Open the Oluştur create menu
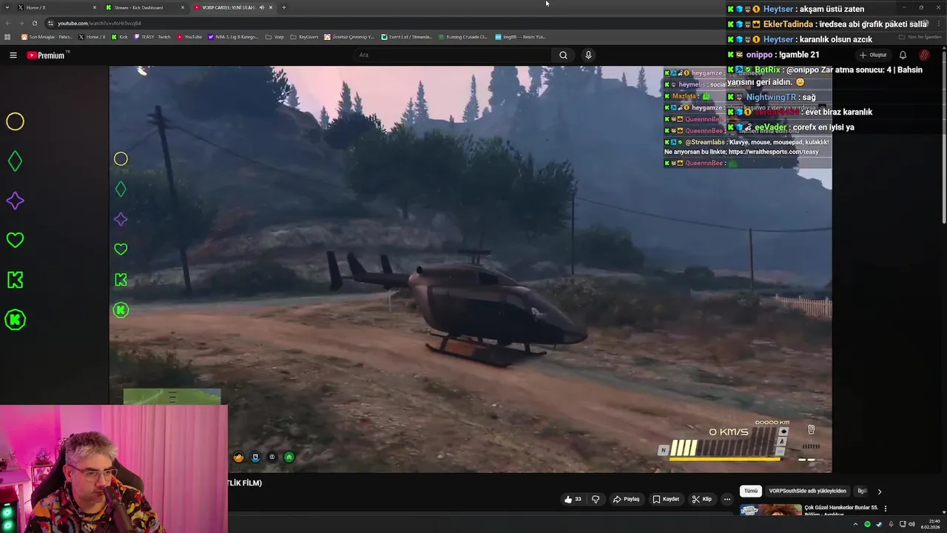The image size is (947, 533). [x=873, y=55]
